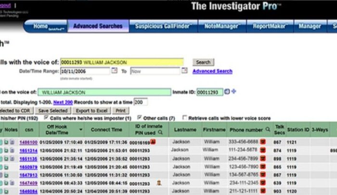Click the Connect Time column header
The width and height of the screenshot is (337, 195).
coord(106,130)
